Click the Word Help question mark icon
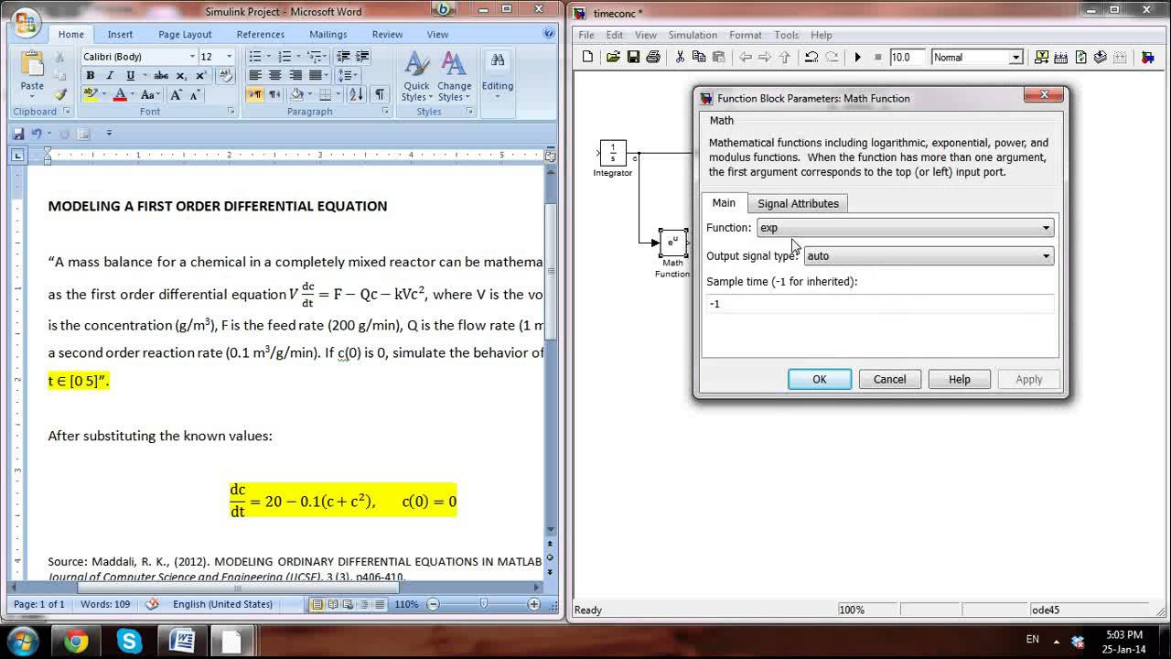The image size is (1171, 659). point(549,34)
